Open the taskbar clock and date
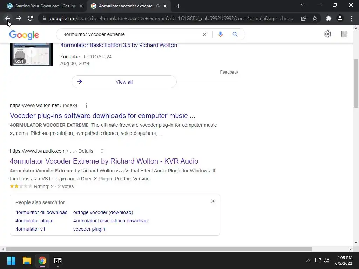Image resolution: width=359 pixels, height=269 pixels. tap(344, 261)
